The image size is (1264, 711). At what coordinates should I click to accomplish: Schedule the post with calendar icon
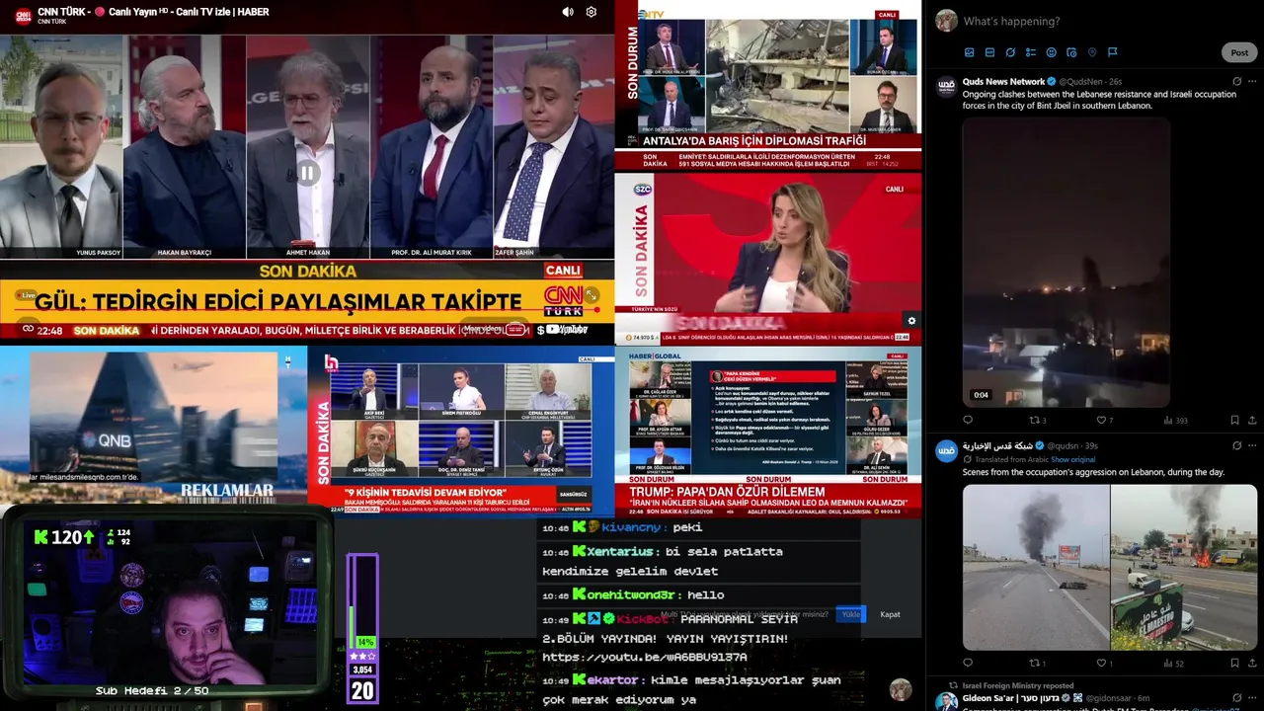coord(1071,52)
